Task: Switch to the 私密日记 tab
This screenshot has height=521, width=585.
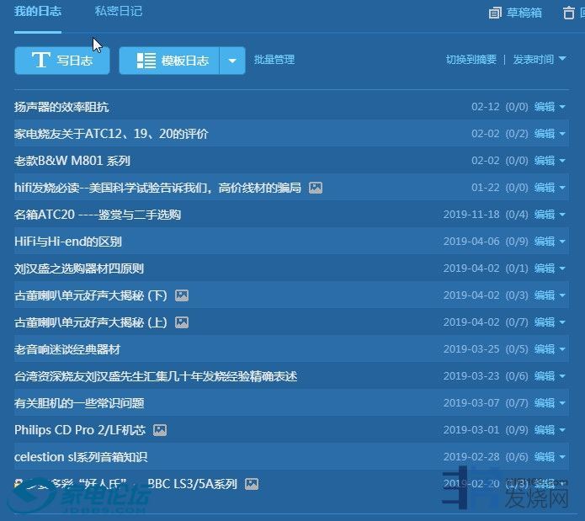Action: point(118,11)
